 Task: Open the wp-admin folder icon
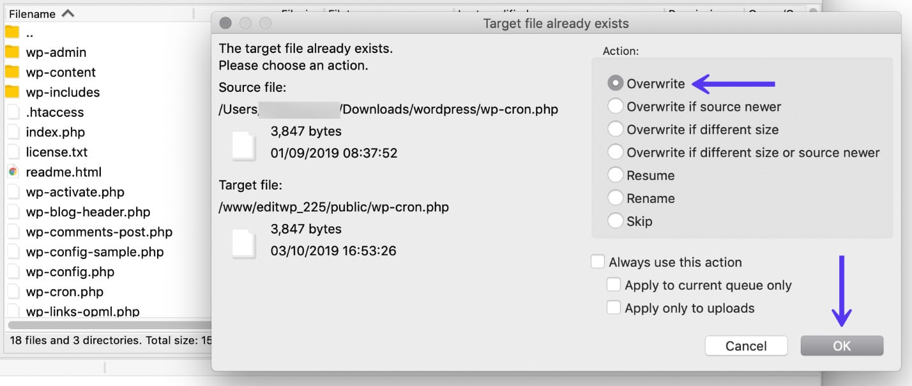tap(11, 52)
